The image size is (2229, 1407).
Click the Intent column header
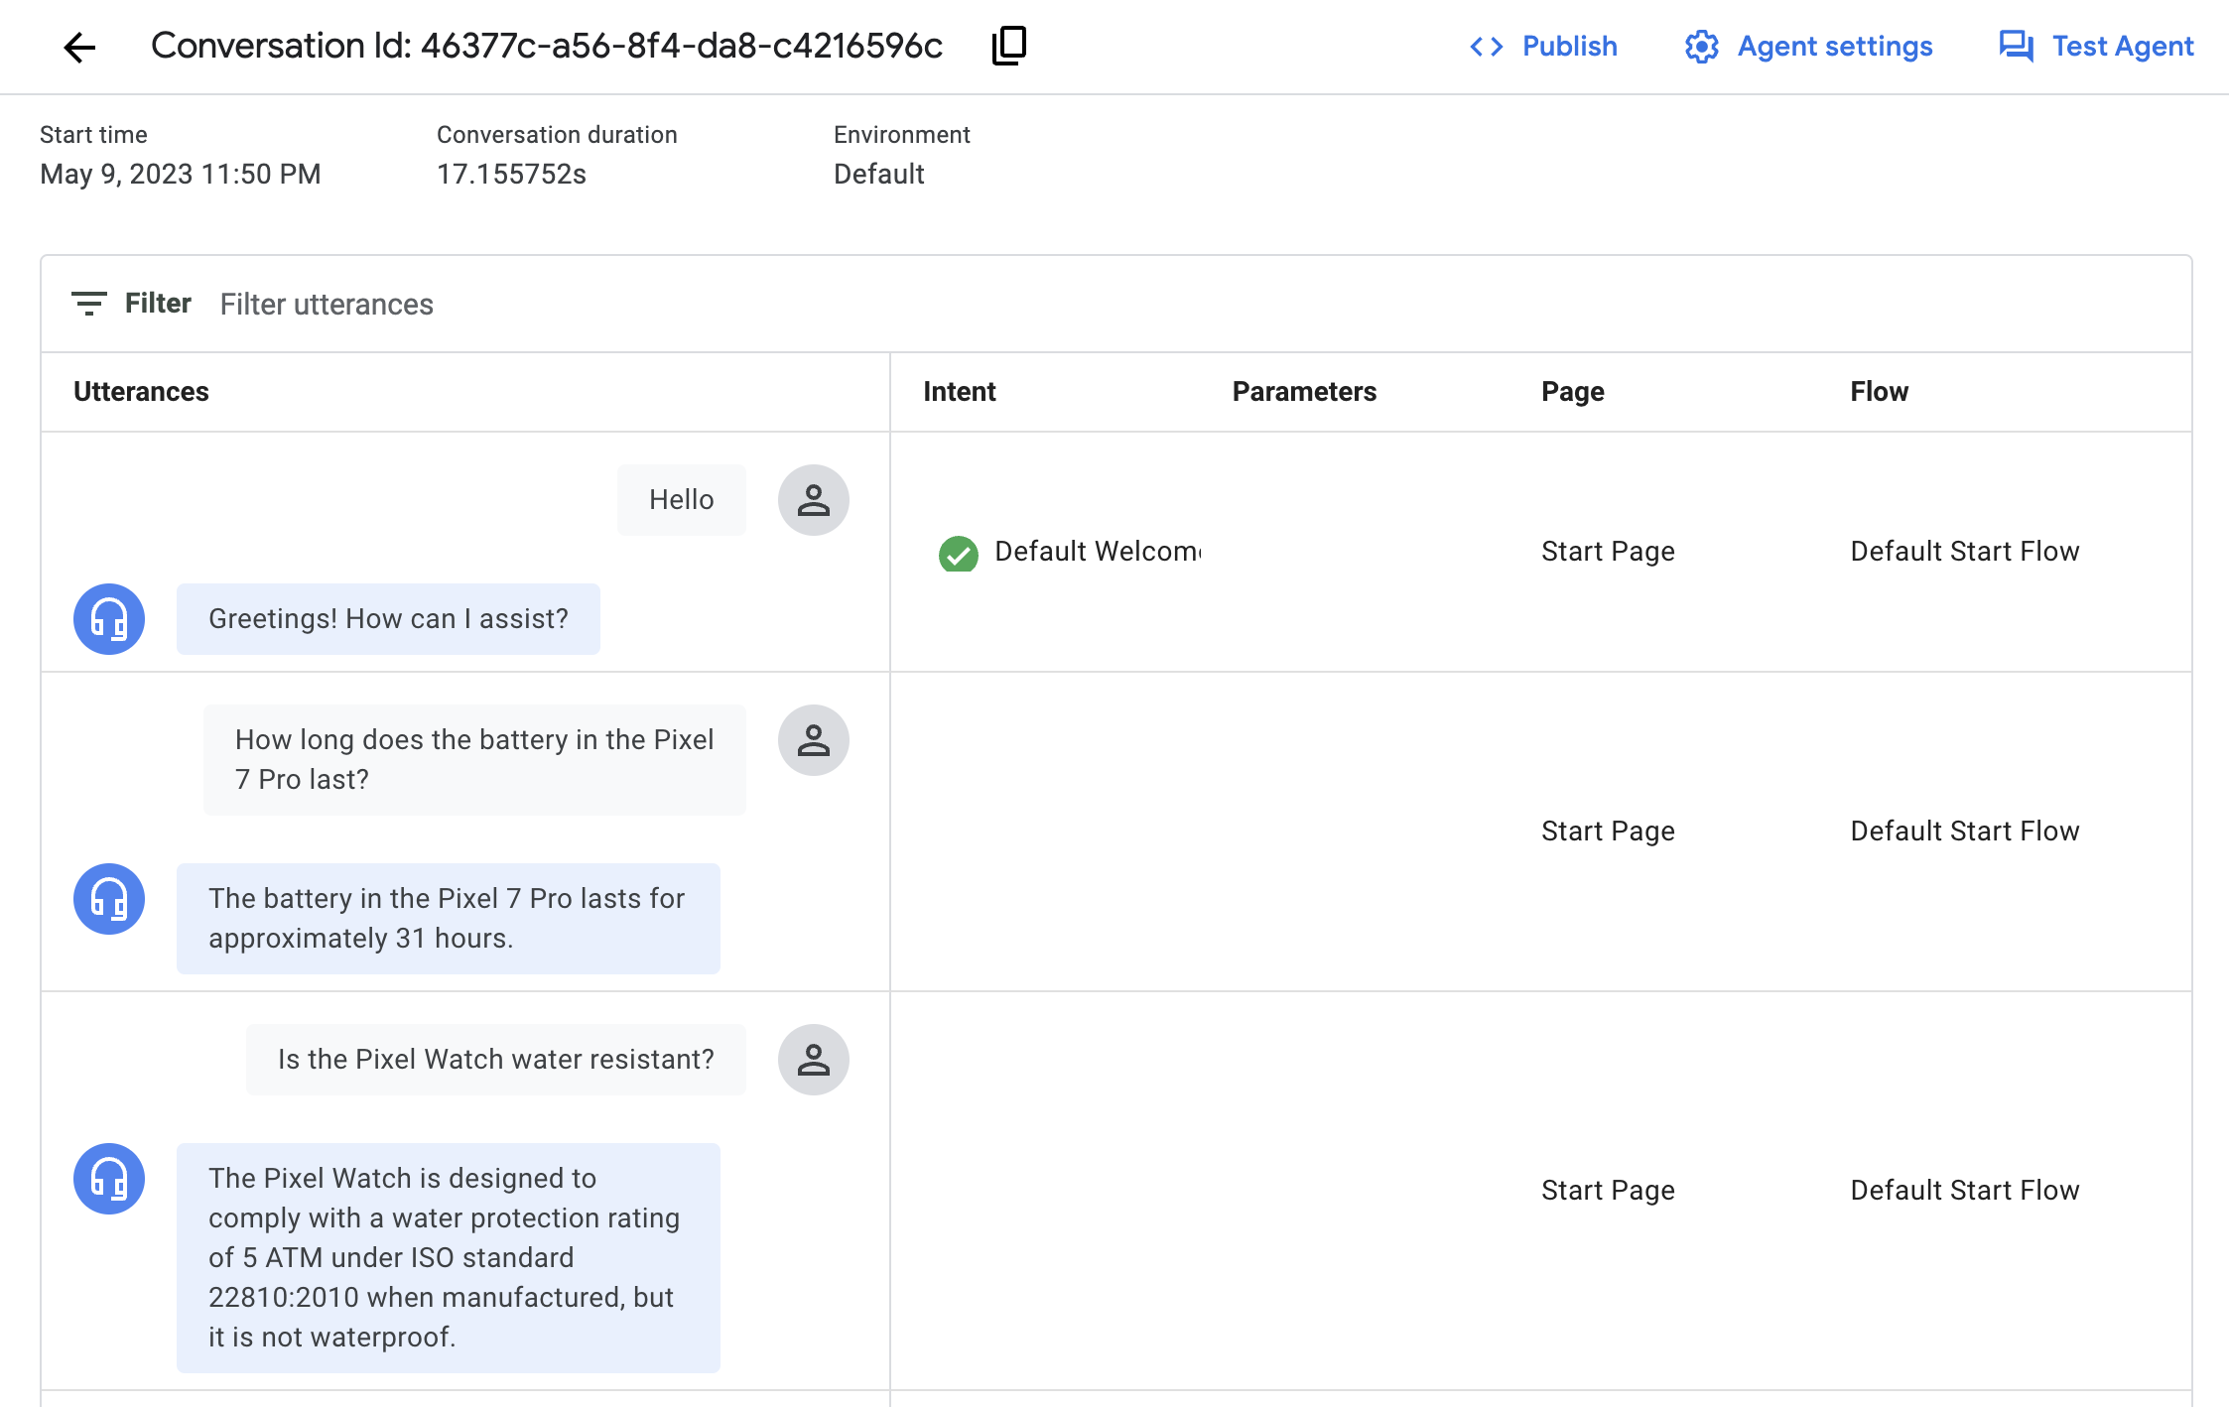[958, 391]
